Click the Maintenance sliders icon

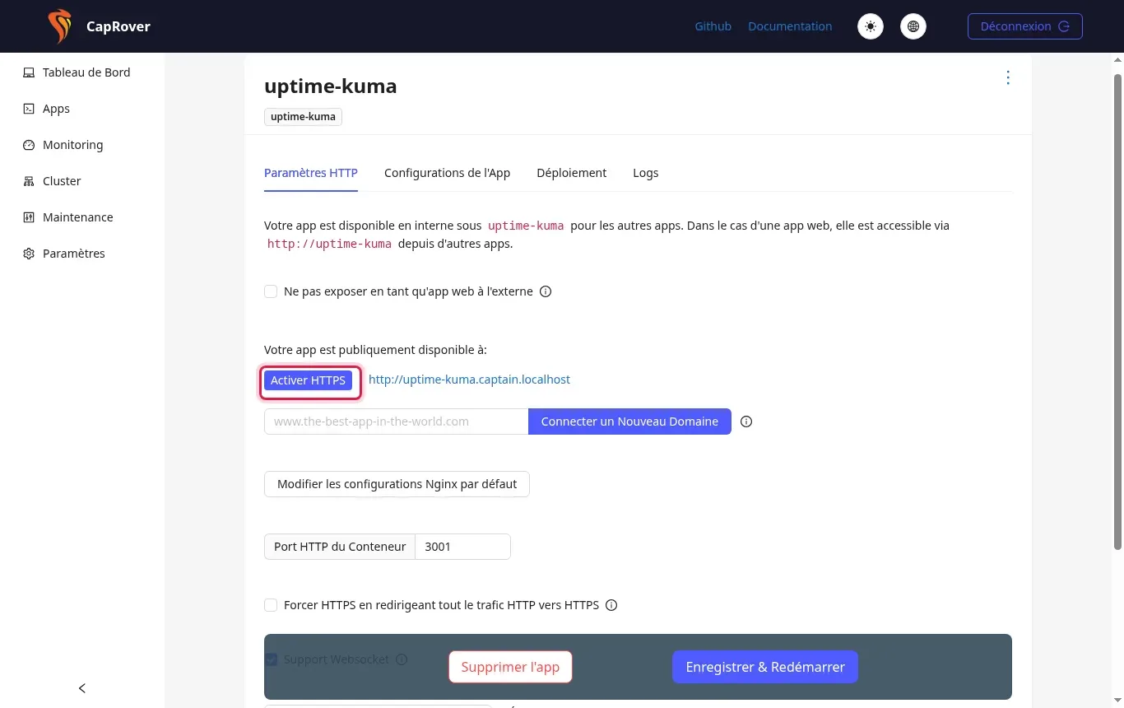click(x=29, y=217)
